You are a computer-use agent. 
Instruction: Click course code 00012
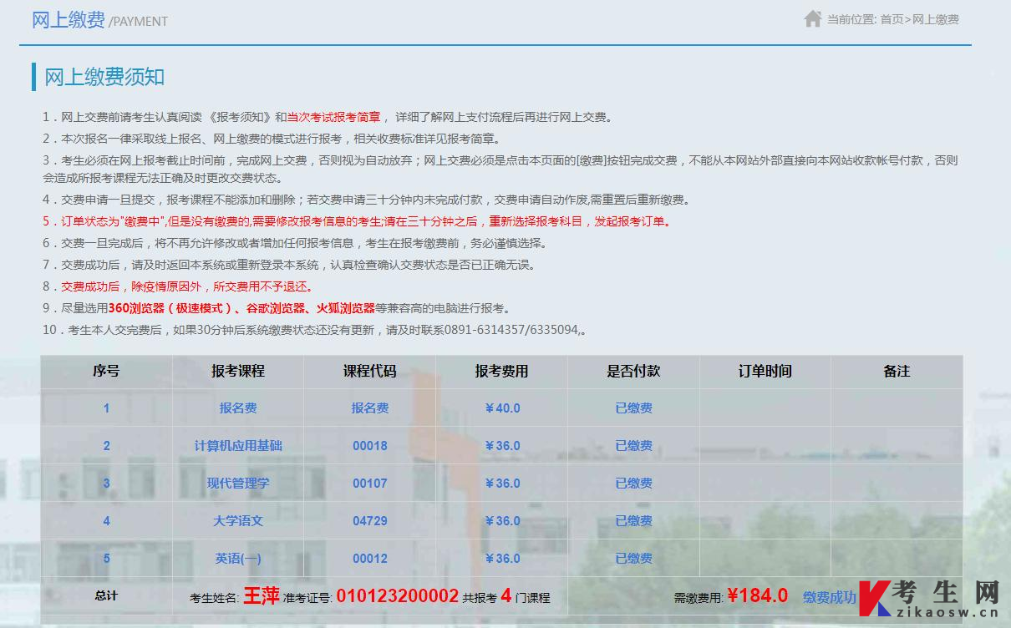tap(370, 559)
